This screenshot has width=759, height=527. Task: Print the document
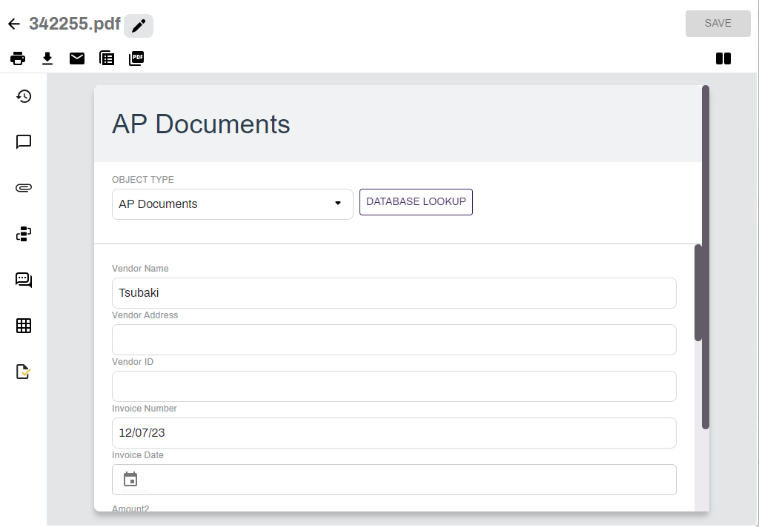coord(18,58)
